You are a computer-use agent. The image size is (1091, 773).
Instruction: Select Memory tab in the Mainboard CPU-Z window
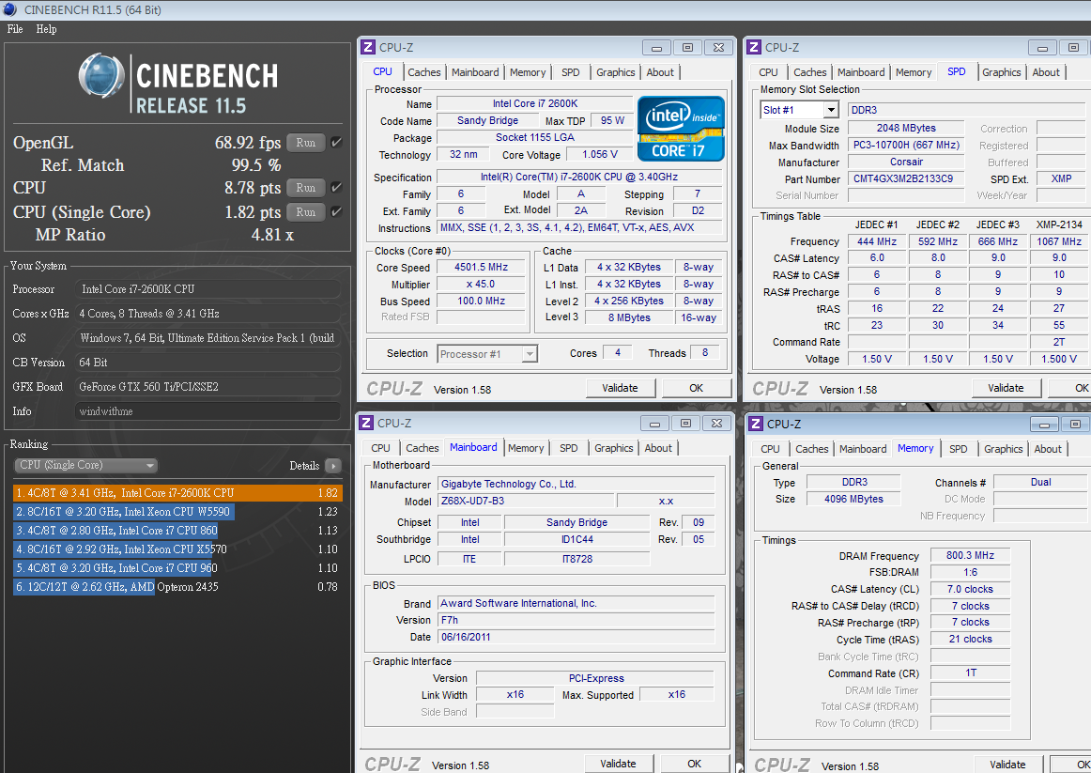point(526,448)
